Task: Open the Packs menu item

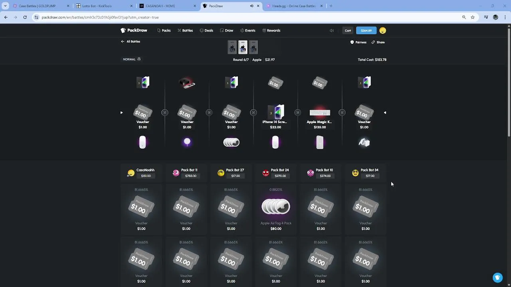Action: 164,30
